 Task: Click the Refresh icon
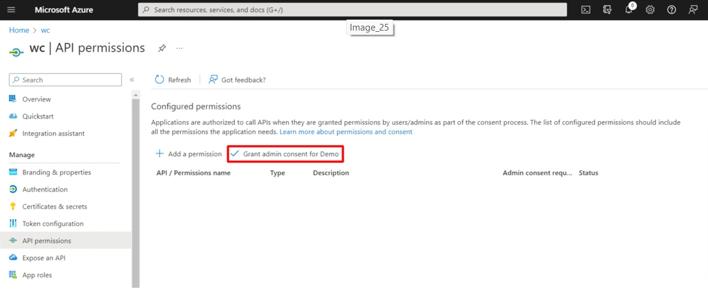coord(160,80)
